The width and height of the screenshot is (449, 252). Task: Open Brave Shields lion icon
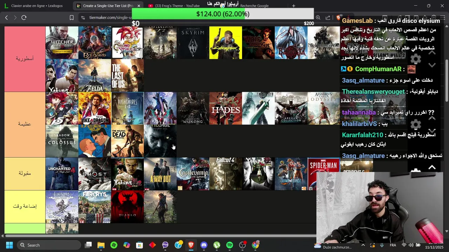pyautogui.click(x=339, y=17)
